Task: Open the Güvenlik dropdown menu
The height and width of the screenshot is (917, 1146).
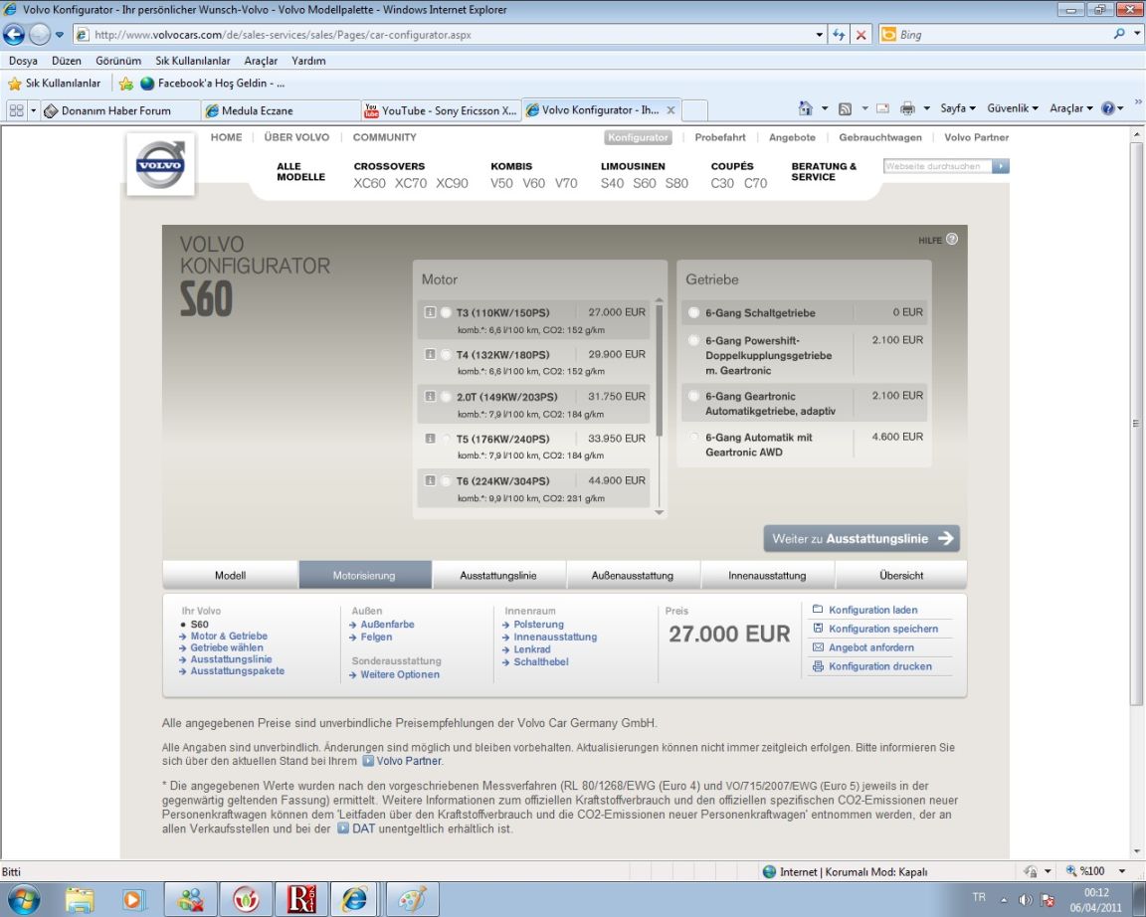Action: tap(1013, 108)
